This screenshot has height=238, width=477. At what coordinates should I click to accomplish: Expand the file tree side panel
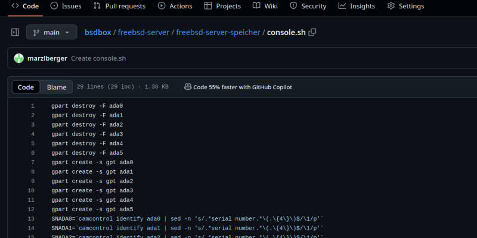pos(16,32)
